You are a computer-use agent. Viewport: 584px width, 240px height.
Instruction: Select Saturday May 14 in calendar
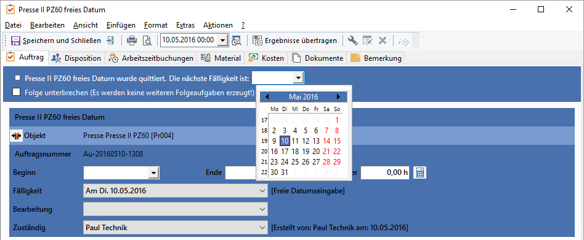click(326, 141)
